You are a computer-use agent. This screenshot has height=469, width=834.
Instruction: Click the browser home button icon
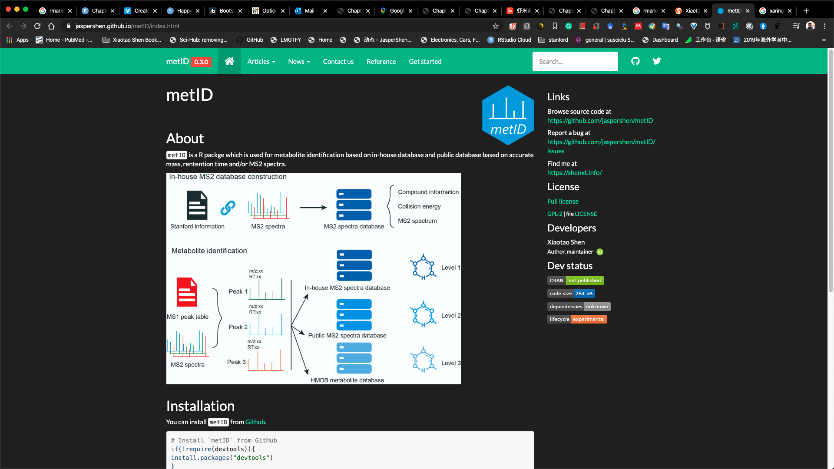click(x=51, y=26)
